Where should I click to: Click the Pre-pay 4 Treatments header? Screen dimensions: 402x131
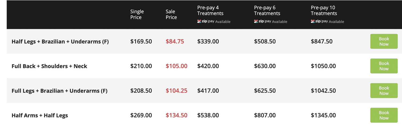(x=210, y=10)
